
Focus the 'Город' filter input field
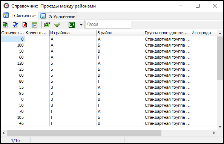tap(108, 25)
